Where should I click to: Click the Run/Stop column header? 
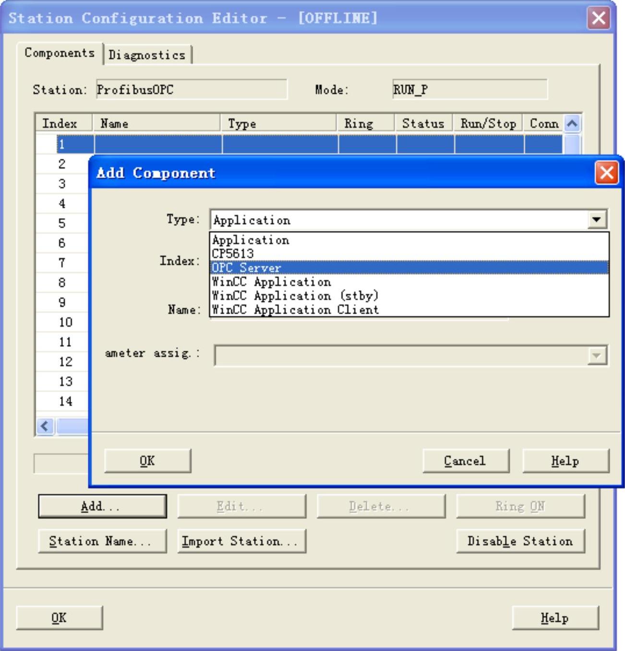click(488, 123)
